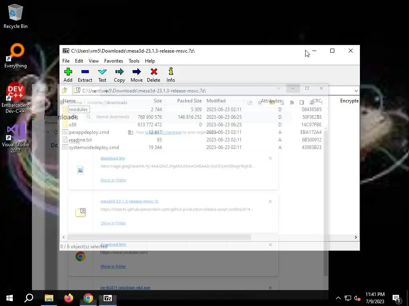This screenshot has height=306, width=409.
Task: Open the Windows Start menu
Action: (10, 298)
